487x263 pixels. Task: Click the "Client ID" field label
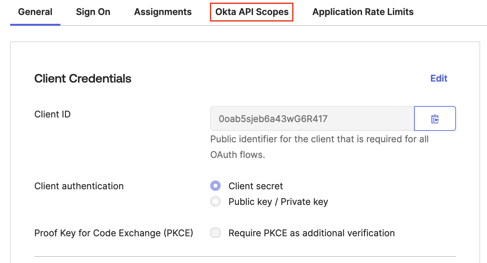pyautogui.click(x=52, y=115)
